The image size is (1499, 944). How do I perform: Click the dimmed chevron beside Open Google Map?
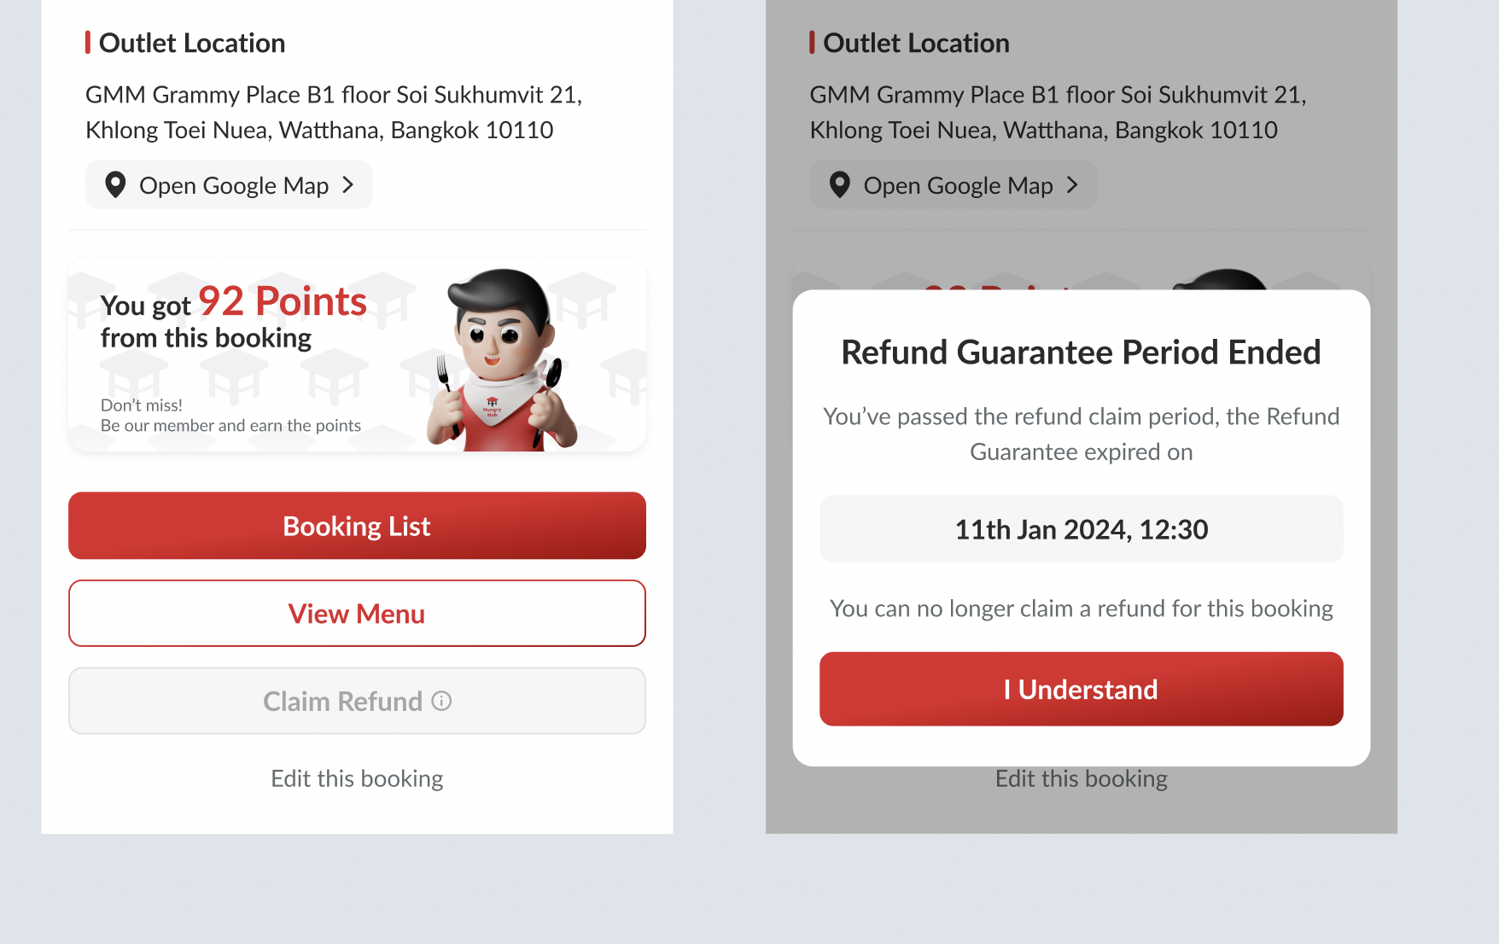[x=1073, y=184]
